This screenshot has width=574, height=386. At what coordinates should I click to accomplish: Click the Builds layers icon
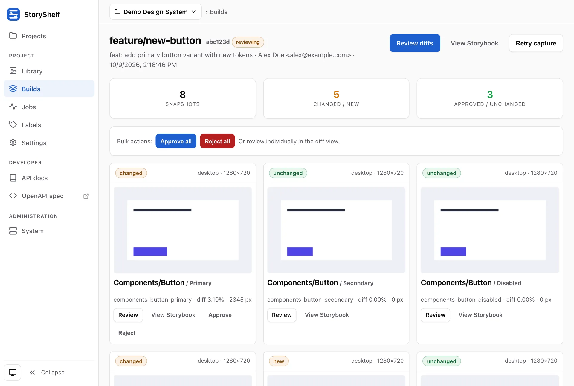click(13, 89)
